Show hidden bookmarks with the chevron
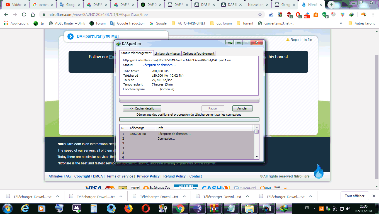Screen dimensions: 379x214 (341, 23)
